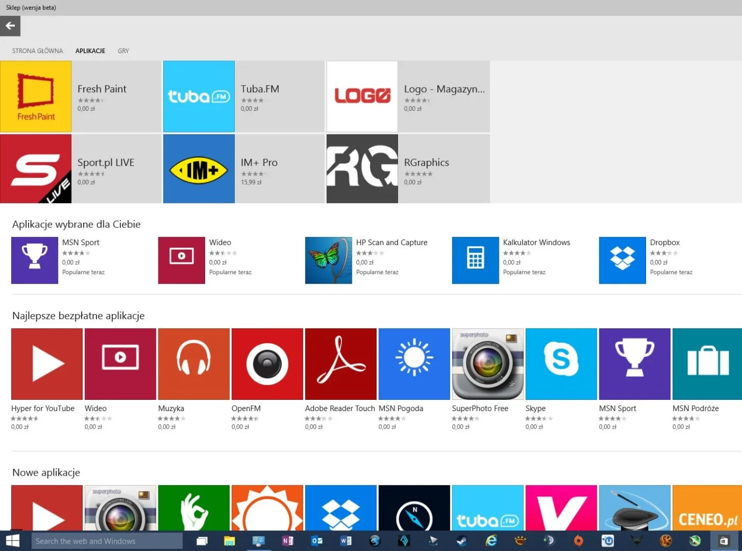The width and height of the screenshot is (742, 551).
Task: Click the back arrow button
Action: (10, 25)
